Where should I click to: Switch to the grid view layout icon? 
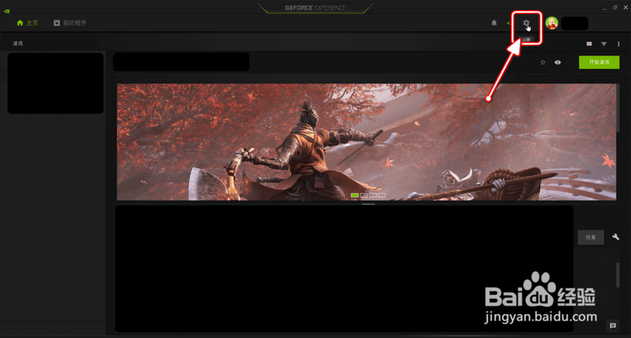pos(589,44)
